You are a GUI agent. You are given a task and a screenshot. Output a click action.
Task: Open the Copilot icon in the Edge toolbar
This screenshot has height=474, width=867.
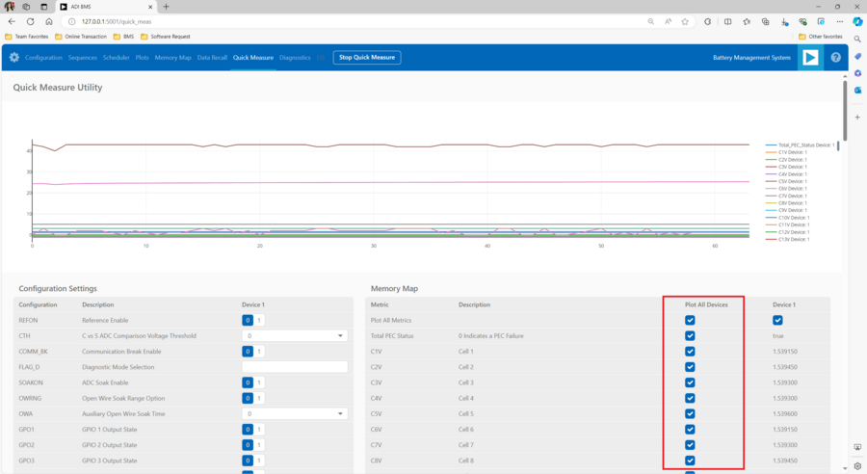(856, 21)
